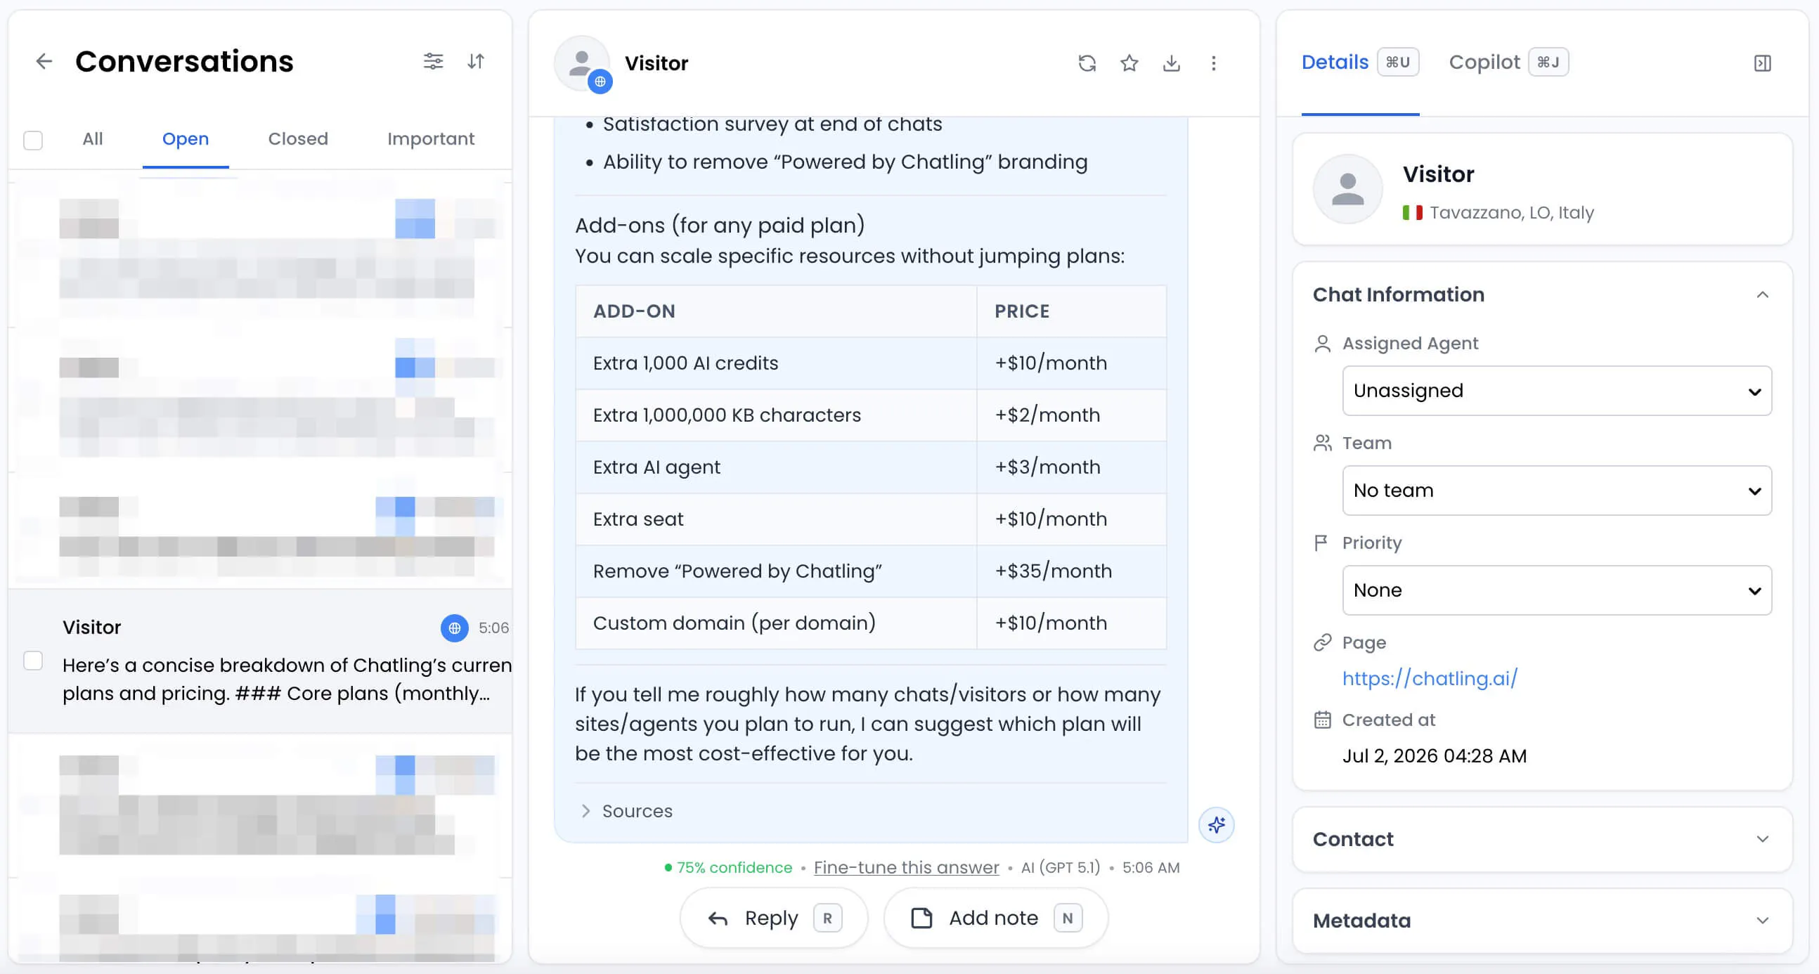This screenshot has width=1819, height=974.
Task: Open the Priority dropdown showing None
Action: point(1556,590)
